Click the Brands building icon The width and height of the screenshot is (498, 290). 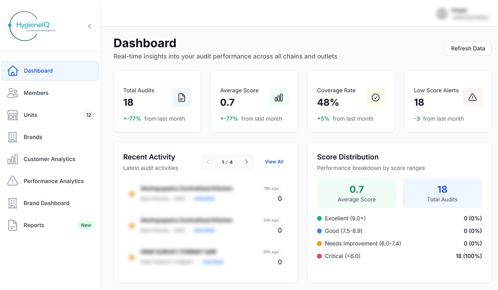[x=13, y=137]
